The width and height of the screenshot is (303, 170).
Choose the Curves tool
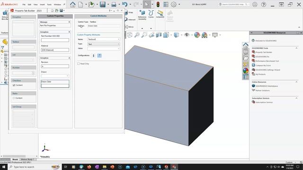click(151, 14)
